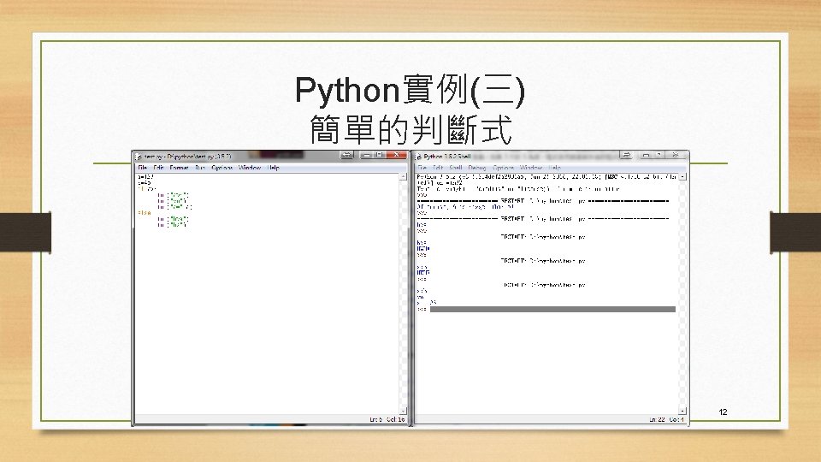Click Python icon in Shell title bar
The image size is (821, 462).
[x=418, y=157]
